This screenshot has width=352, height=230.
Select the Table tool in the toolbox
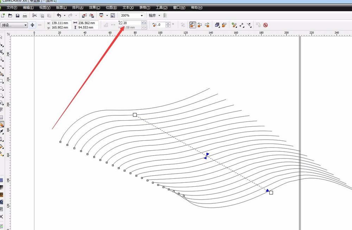1,117
